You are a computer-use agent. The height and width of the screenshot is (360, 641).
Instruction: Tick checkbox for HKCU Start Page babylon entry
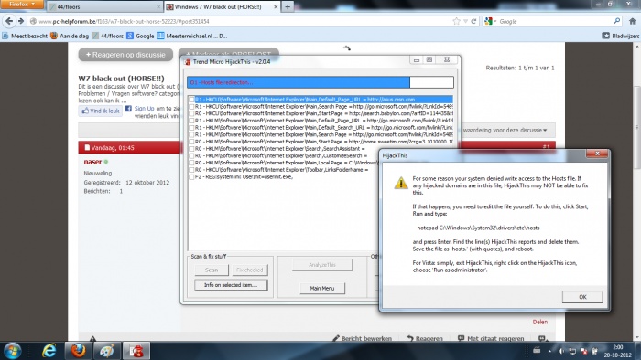pyautogui.click(x=191, y=113)
